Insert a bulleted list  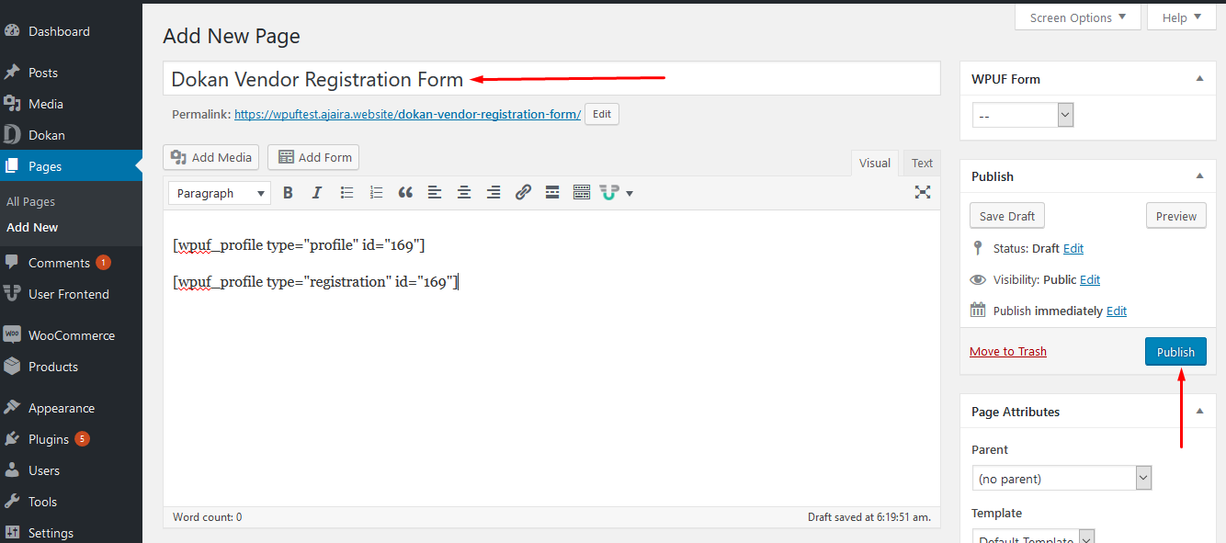pyautogui.click(x=346, y=193)
